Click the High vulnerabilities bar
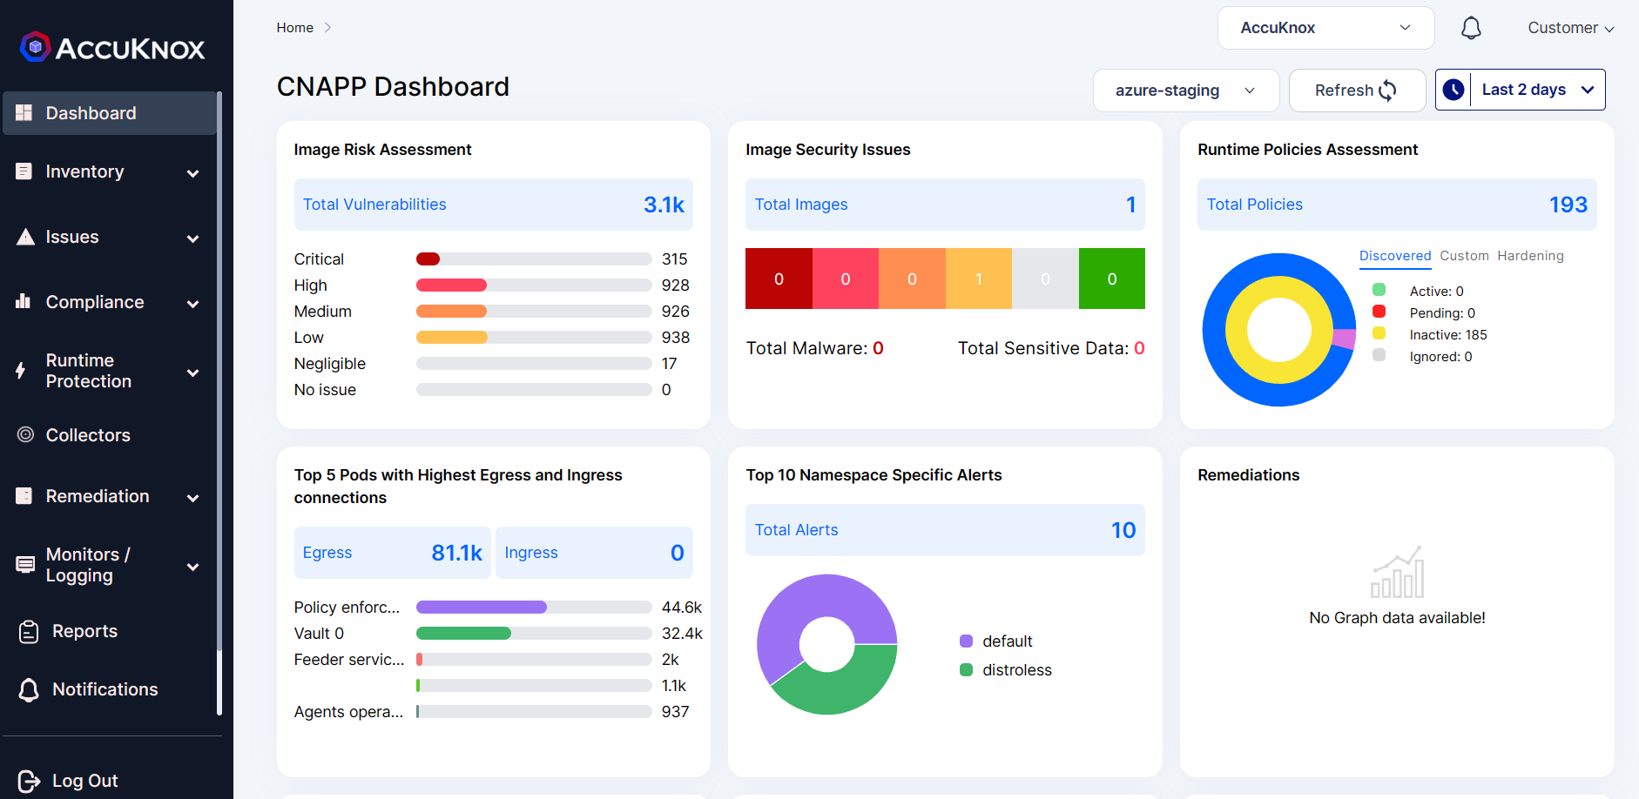This screenshot has height=799, width=1639. coord(534,285)
